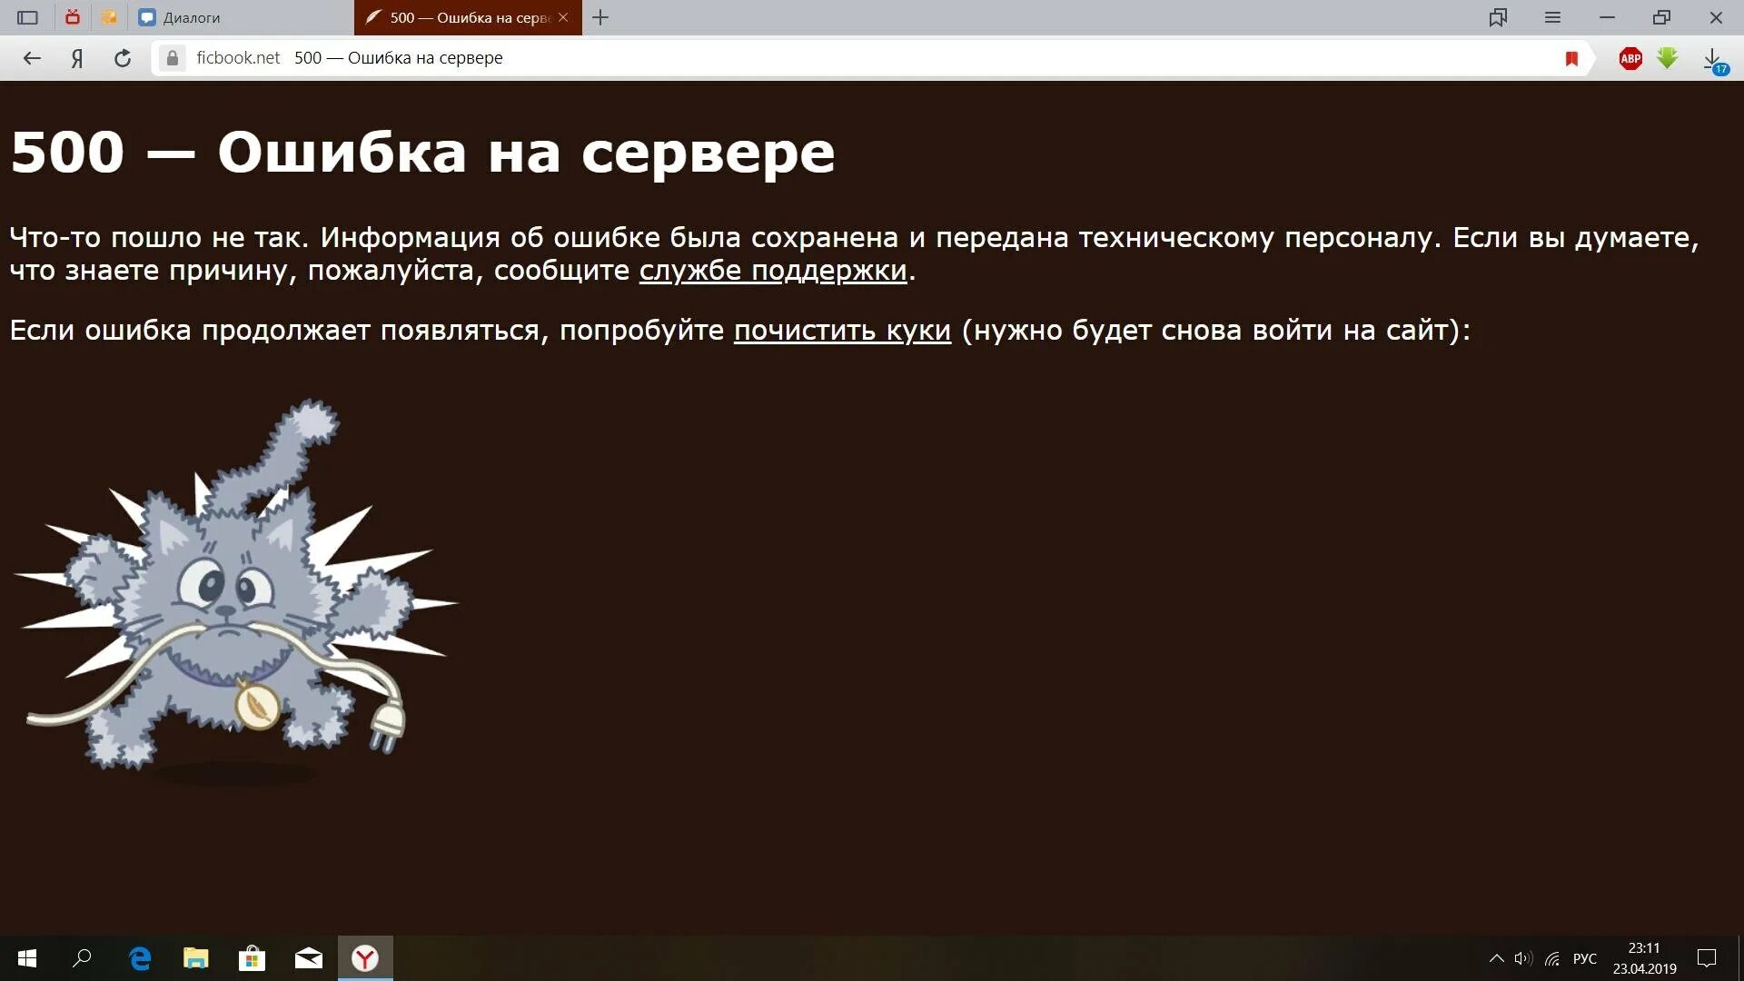Reload the page with the refresh icon

[x=123, y=58]
